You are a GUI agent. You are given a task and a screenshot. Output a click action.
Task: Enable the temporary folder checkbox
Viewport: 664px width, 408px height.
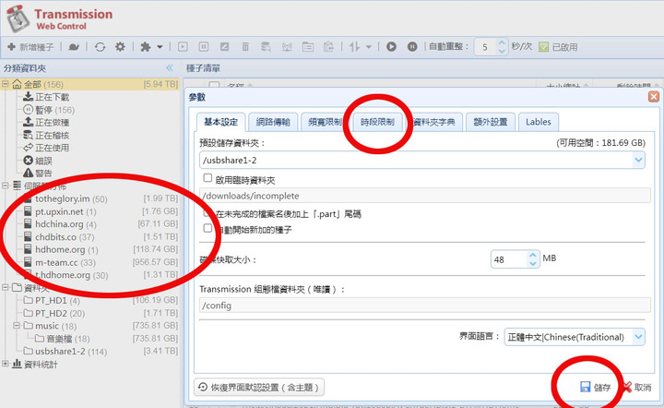[207, 178]
